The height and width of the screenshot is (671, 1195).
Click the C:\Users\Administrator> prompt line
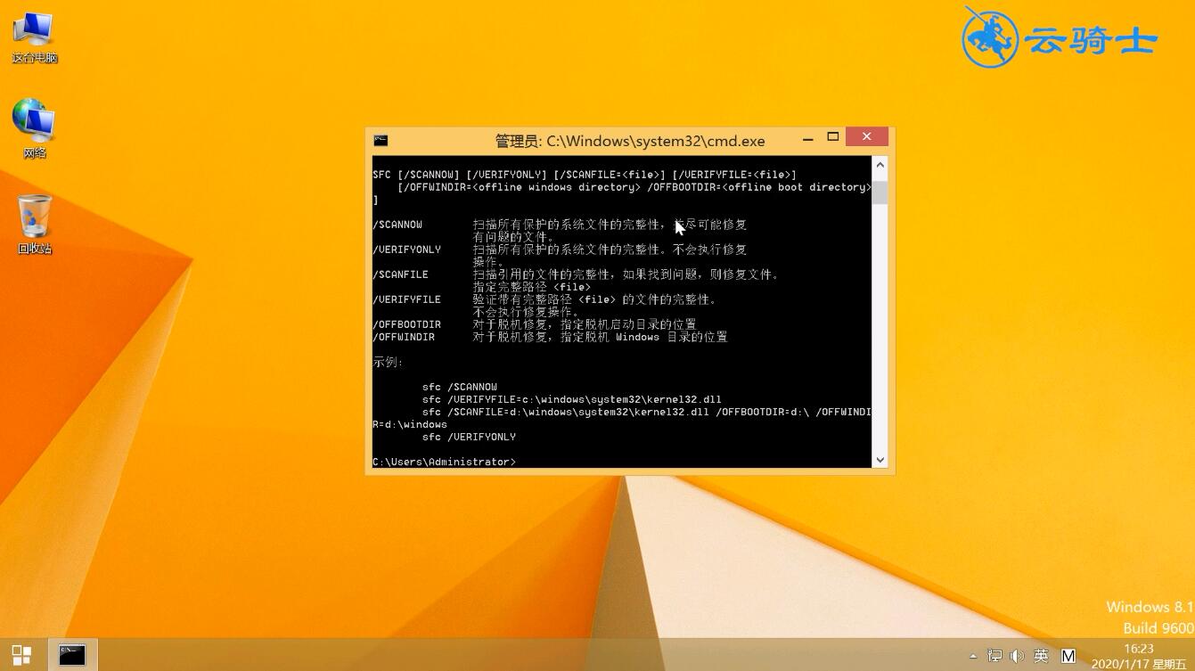pyautogui.click(x=444, y=462)
